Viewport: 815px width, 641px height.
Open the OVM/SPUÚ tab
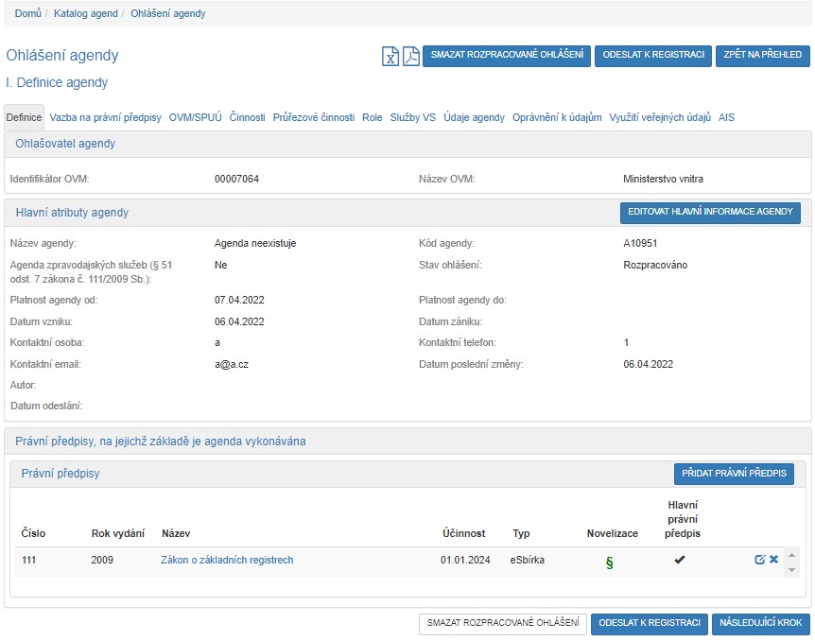pyautogui.click(x=195, y=118)
